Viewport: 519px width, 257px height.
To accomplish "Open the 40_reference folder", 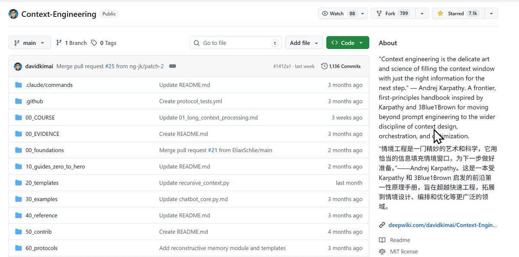I will pyautogui.click(x=42, y=216).
